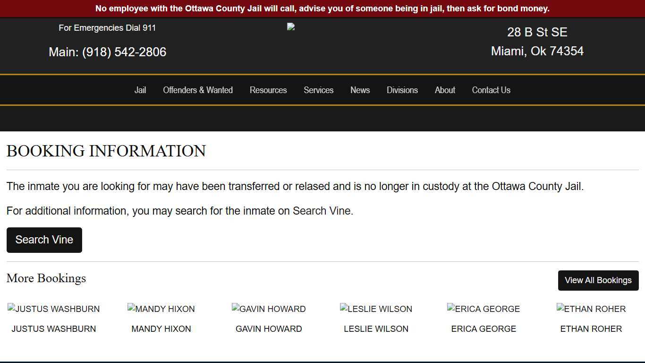Open the Services dropdown menu
This screenshot has height=363, width=645.
point(319,90)
